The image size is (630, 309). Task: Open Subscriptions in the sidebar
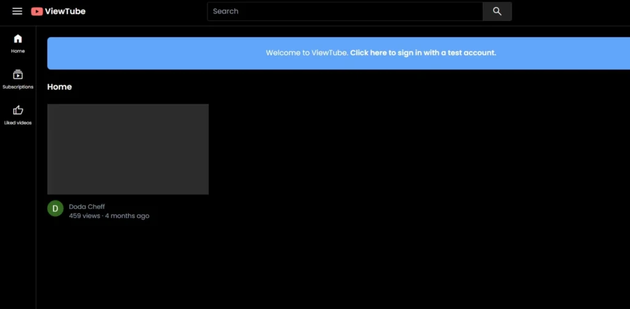click(18, 79)
